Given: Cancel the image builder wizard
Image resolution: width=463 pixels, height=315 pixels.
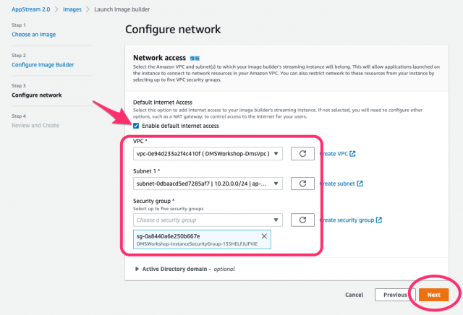Looking at the screenshot, I should [354, 295].
